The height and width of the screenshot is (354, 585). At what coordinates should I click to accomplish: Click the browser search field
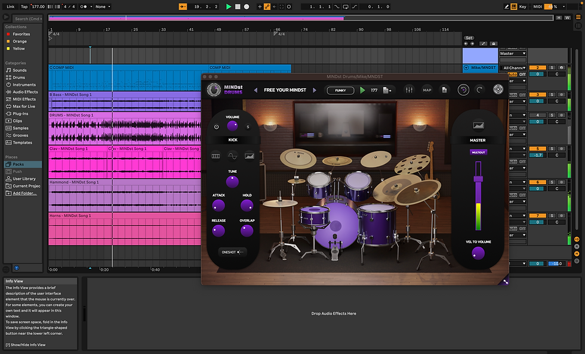27,18
